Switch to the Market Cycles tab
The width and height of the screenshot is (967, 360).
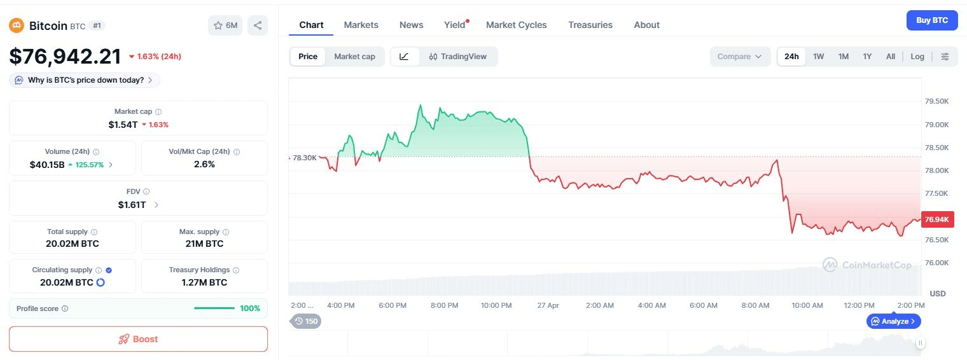click(x=516, y=25)
